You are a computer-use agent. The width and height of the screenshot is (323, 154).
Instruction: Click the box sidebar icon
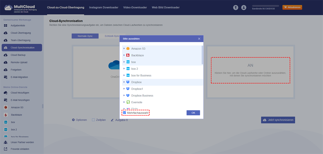tap(5, 122)
